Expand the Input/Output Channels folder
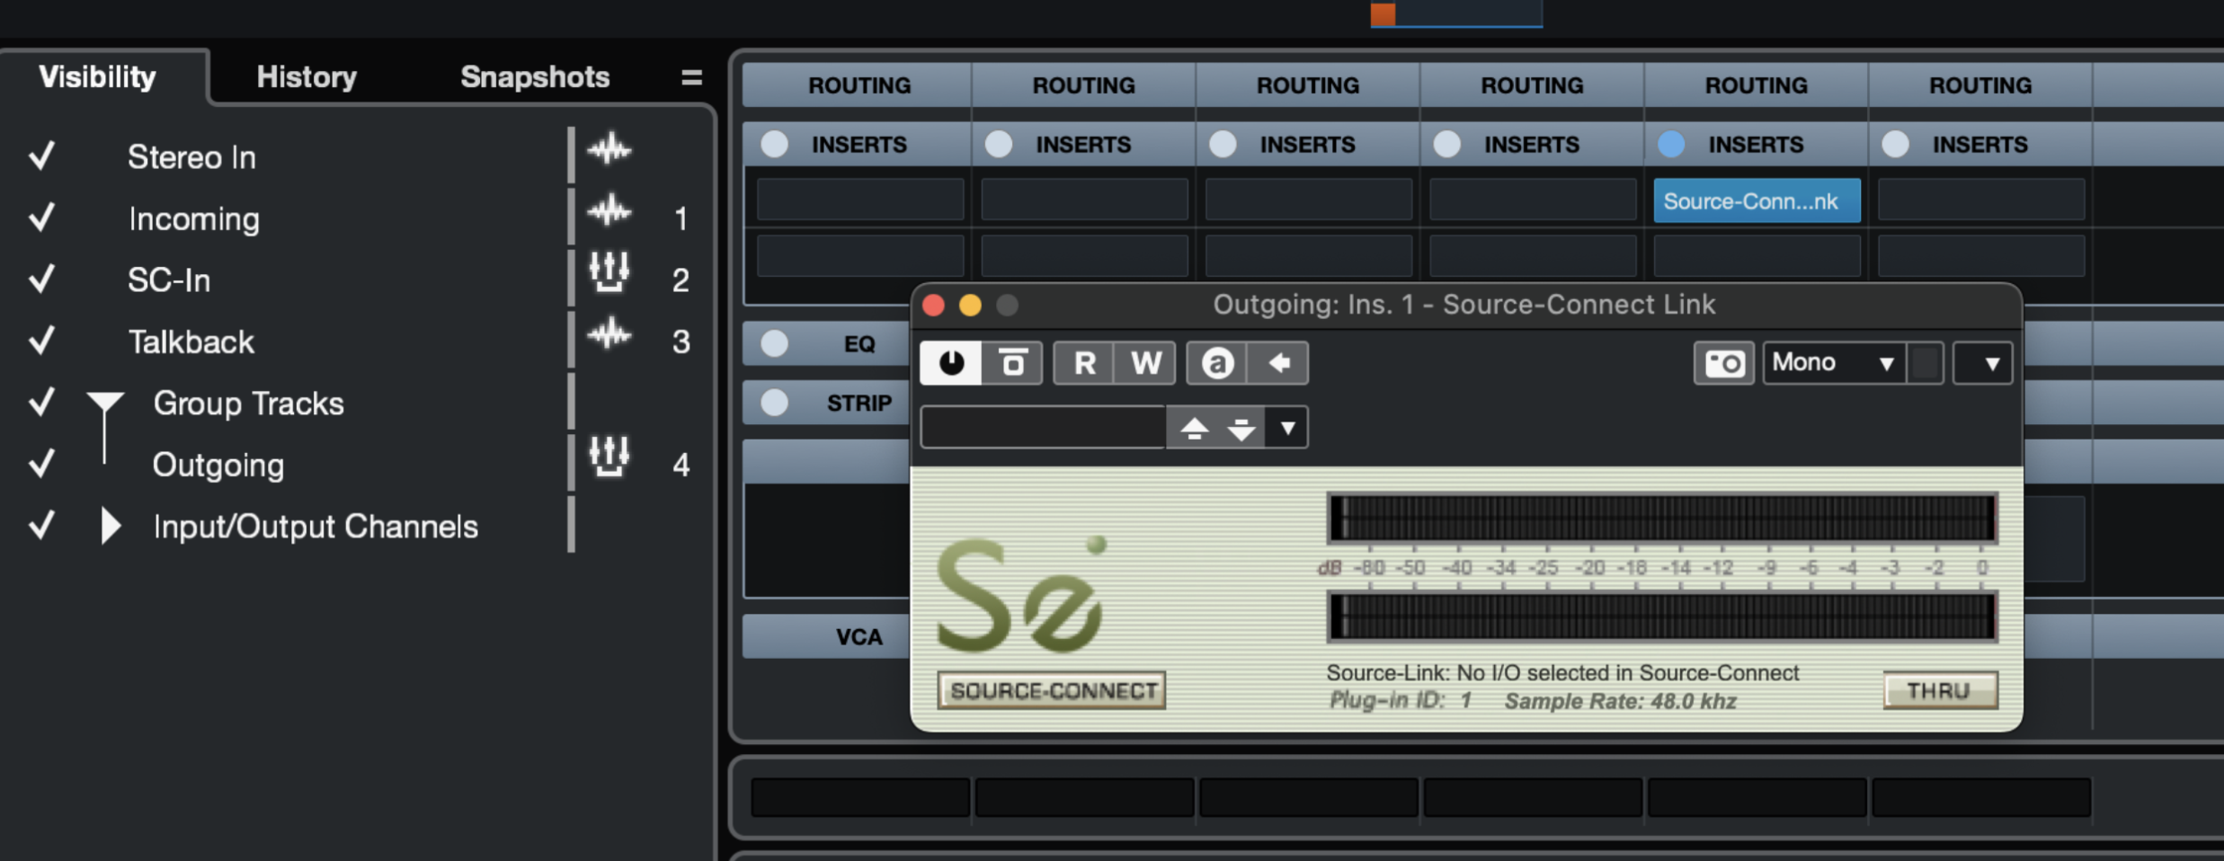 pos(110,527)
